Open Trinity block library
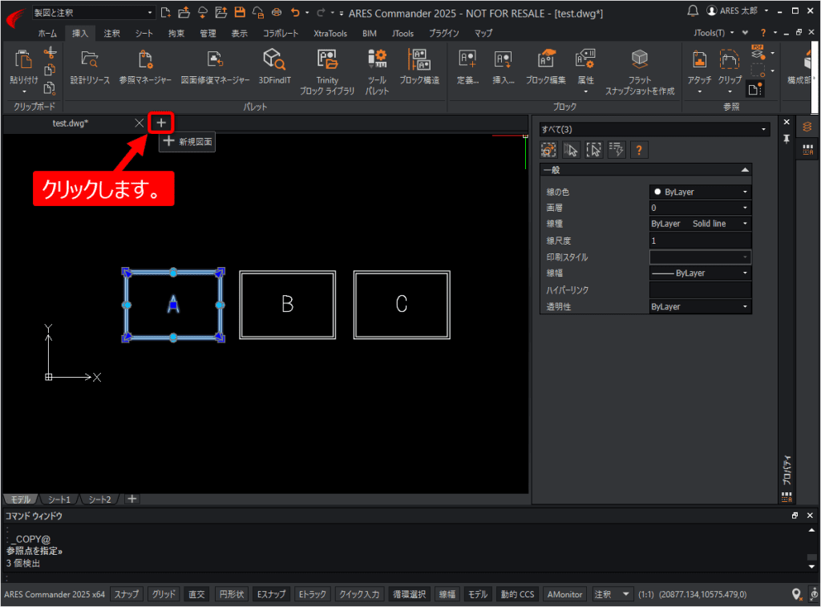The width and height of the screenshot is (821, 607). coord(327,71)
